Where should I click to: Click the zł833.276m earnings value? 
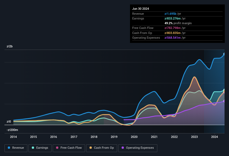click(x=172, y=18)
